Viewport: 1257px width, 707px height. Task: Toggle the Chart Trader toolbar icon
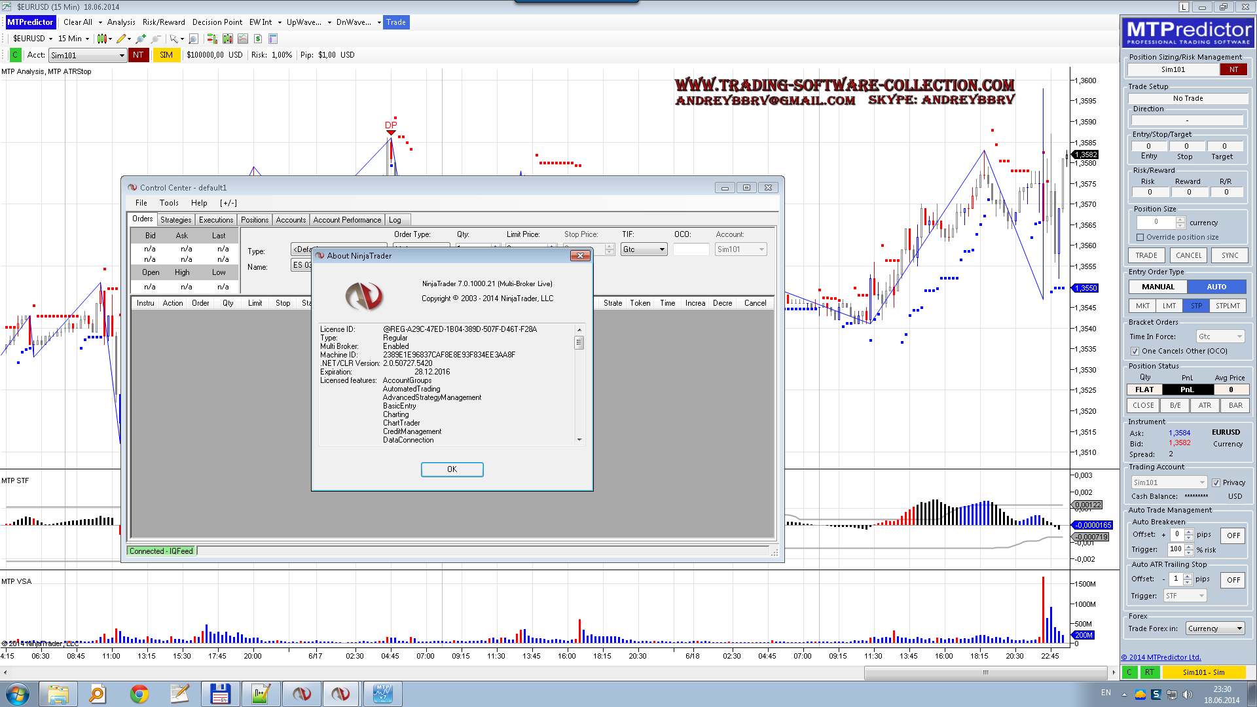tap(211, 39)
